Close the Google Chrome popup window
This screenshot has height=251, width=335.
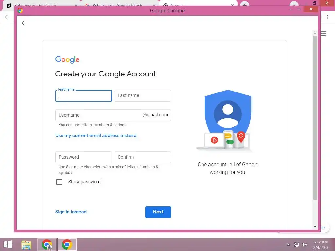click(311, 9)
